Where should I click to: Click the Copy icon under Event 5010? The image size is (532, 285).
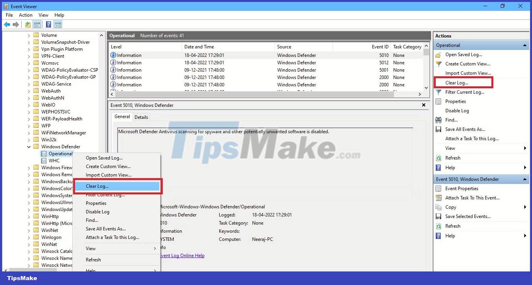click(439, 207)
